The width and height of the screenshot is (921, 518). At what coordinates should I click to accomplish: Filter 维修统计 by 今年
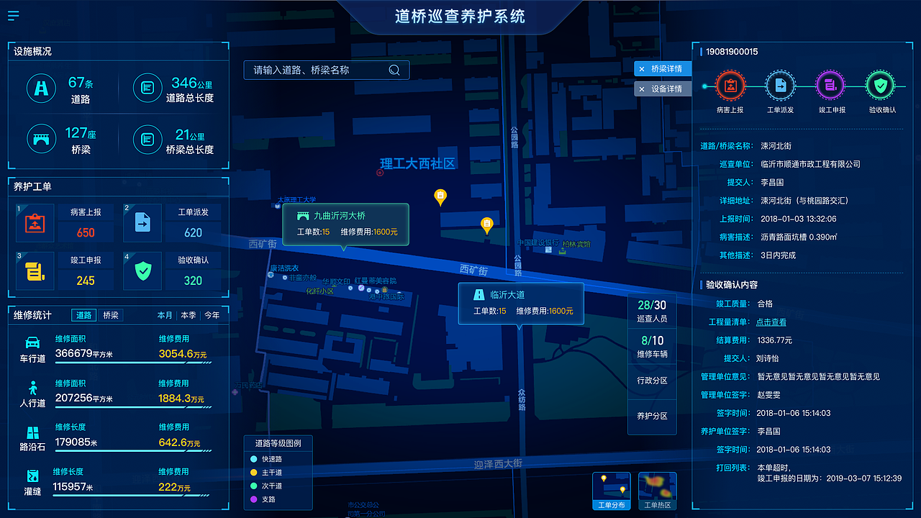click(212, 315)
